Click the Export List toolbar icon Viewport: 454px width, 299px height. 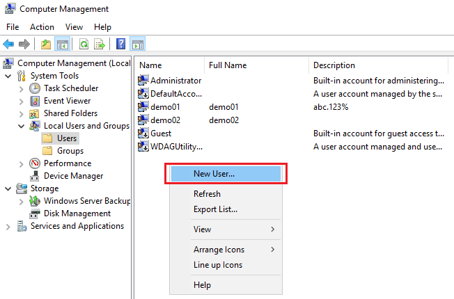[100, 45]
